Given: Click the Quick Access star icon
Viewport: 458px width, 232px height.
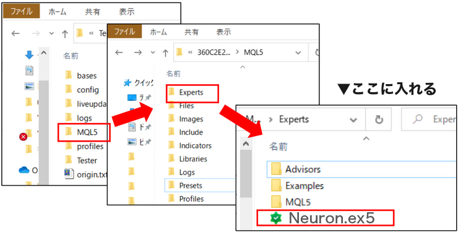Looking at the screenshot, I should point(127,83).
